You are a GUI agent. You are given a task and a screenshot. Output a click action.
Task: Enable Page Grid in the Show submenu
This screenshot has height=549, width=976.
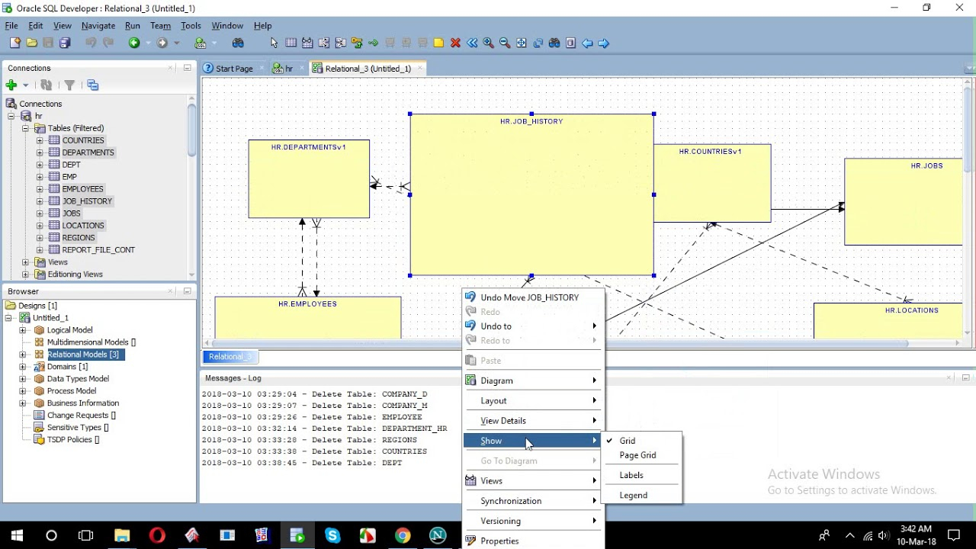pyautogui.click(x=637, y=455)
